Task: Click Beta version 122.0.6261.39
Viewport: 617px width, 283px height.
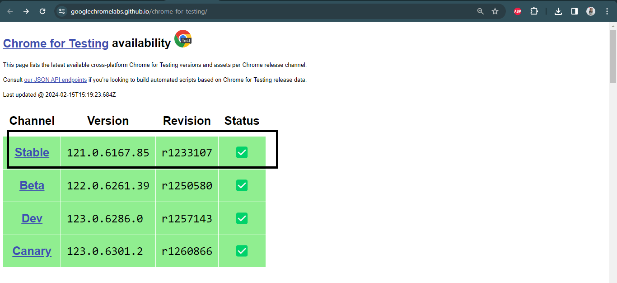Action: pyautogui.click(x=108, y=186)
